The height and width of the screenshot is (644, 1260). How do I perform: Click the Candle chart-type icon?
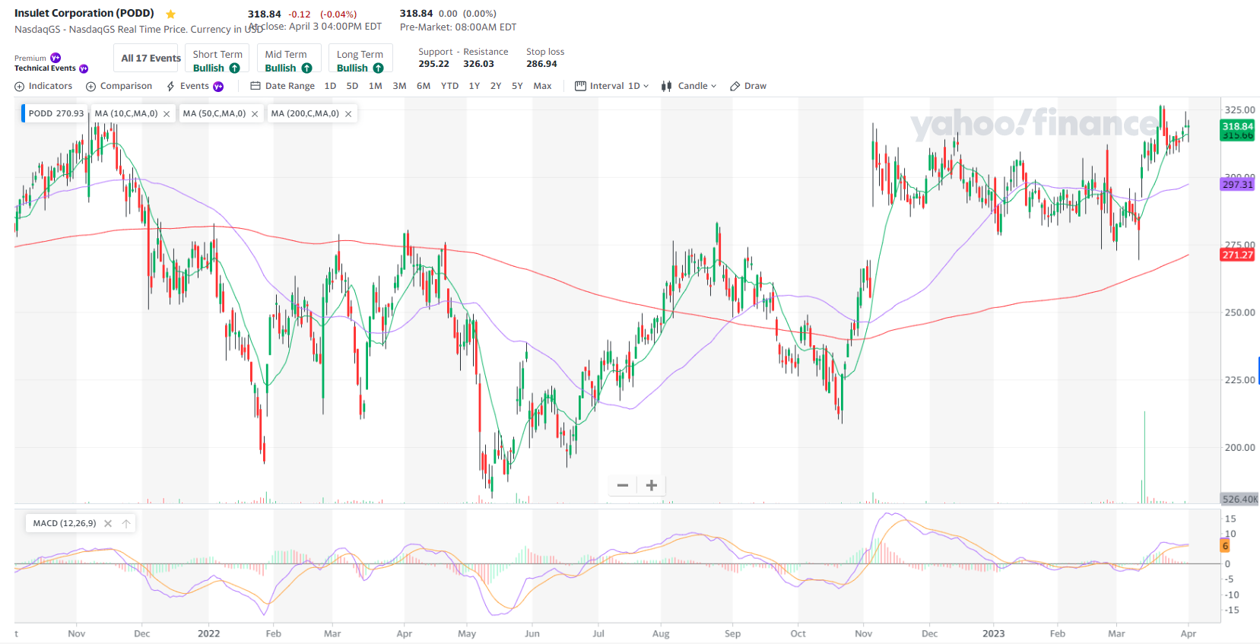click(x=667, y=86)
